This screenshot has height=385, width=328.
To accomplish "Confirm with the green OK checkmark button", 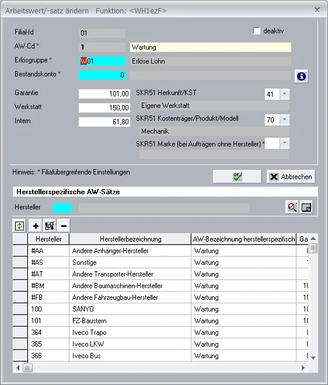I will 238,177.
